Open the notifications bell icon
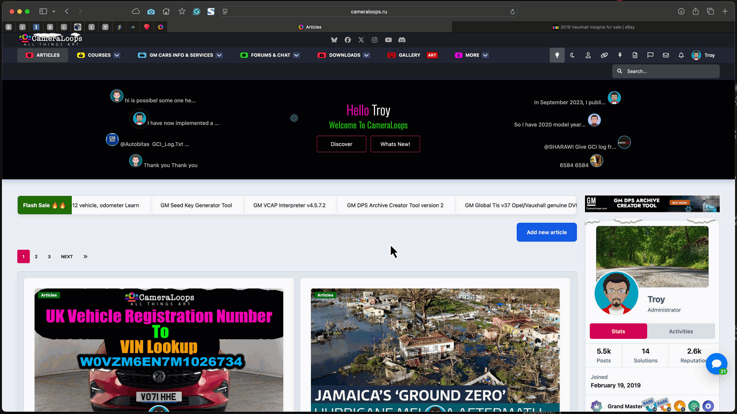Screen dimensions: 737x414 [x=681, y=55]
